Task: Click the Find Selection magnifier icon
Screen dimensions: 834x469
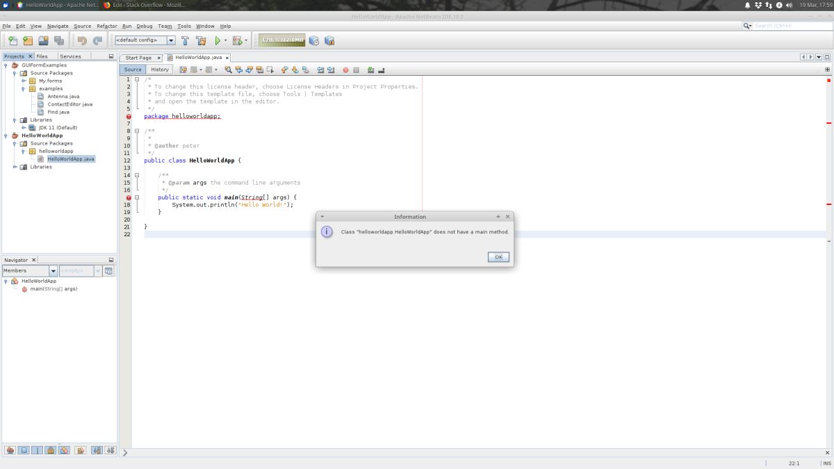Action: tap(228, 69)
